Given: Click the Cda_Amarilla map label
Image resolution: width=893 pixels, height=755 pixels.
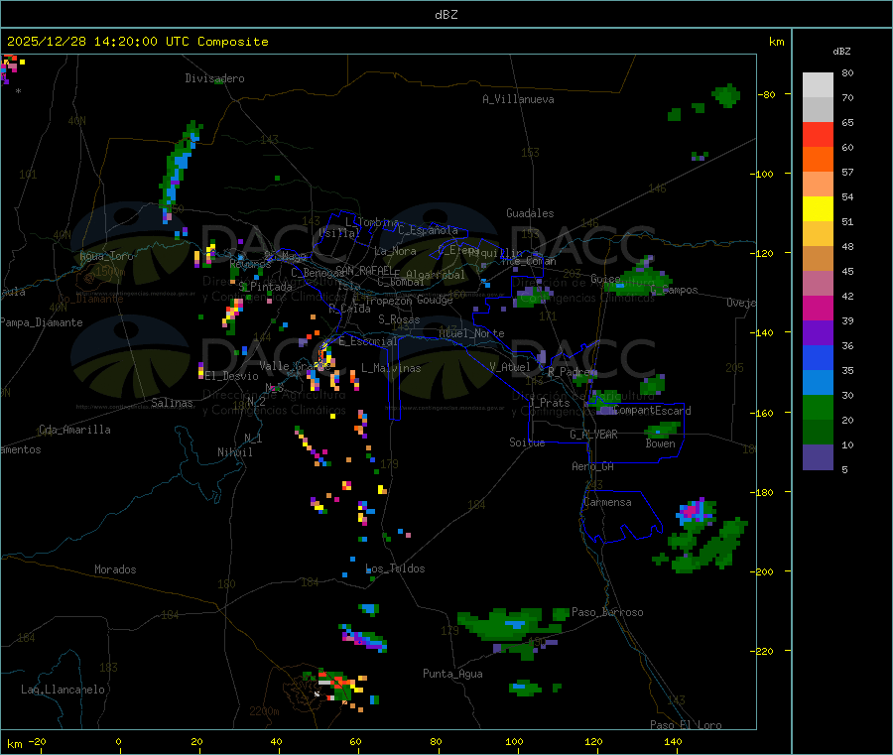Looking at the screenshot, I should click(x=74, y=430).
